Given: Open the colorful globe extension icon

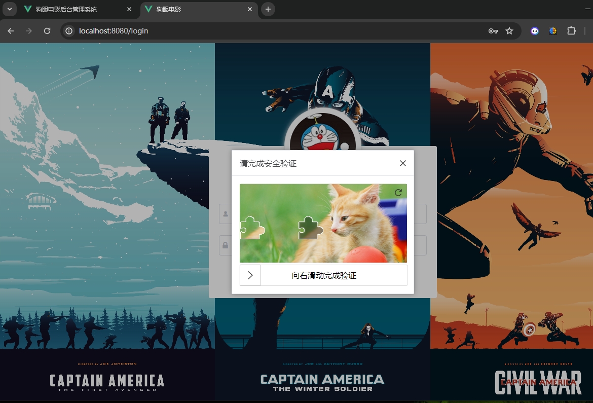Looking at the screenshot, I should pos(553,31).
